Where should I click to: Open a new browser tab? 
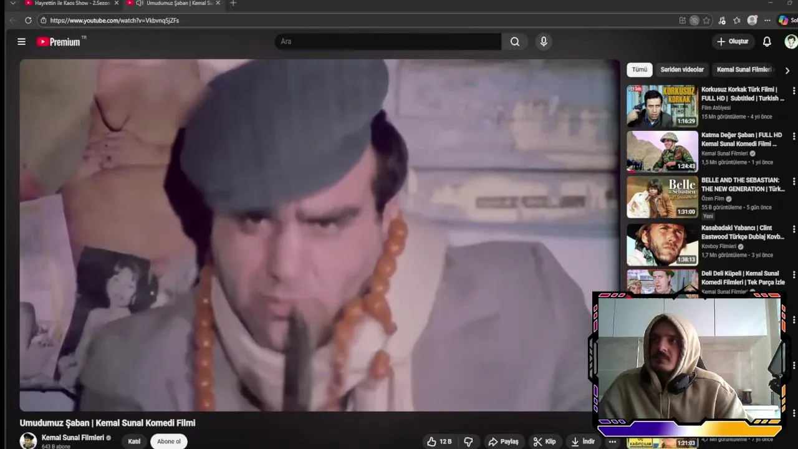233,3
